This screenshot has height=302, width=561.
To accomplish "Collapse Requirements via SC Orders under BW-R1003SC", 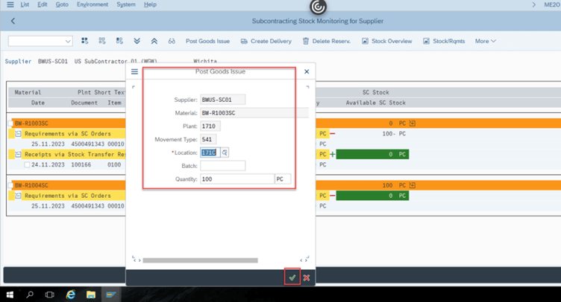I will [18, 134].
